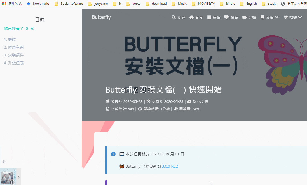307x185 pixels.
Task: Expand the music player with right chevron
Action: pos(19,177)
